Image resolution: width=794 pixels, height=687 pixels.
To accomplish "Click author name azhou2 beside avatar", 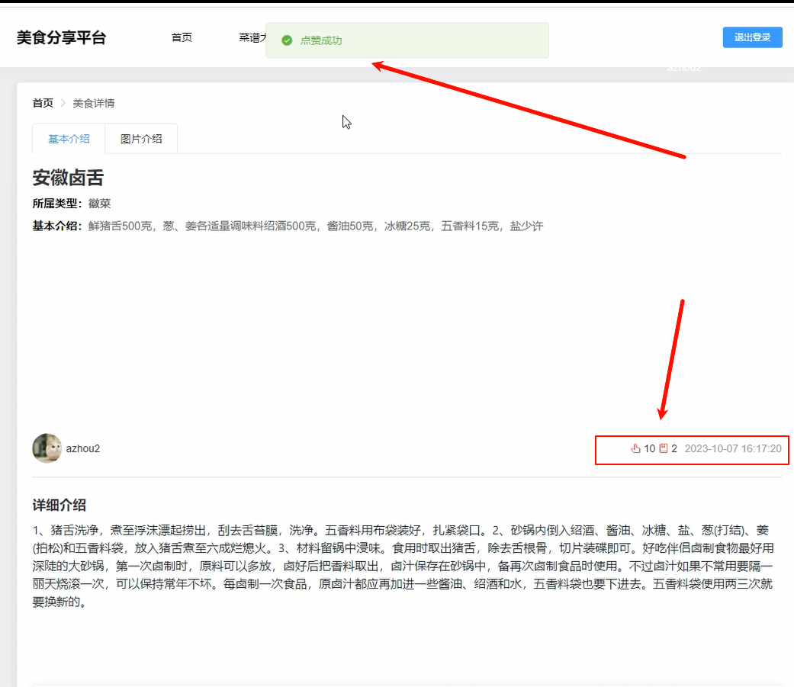I will point(83,448).
